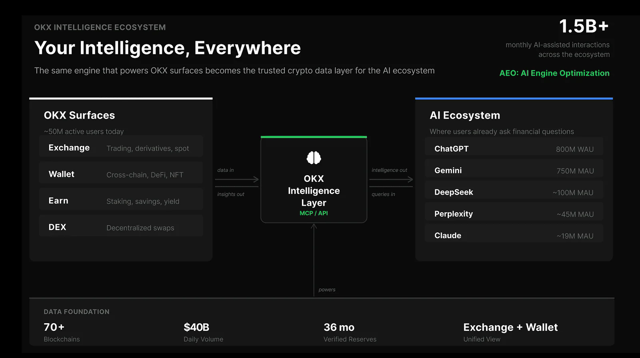Click the Claude row in AI Ecosystem
640x358 pixels.
pyautogui.click(x=514, y=233)
